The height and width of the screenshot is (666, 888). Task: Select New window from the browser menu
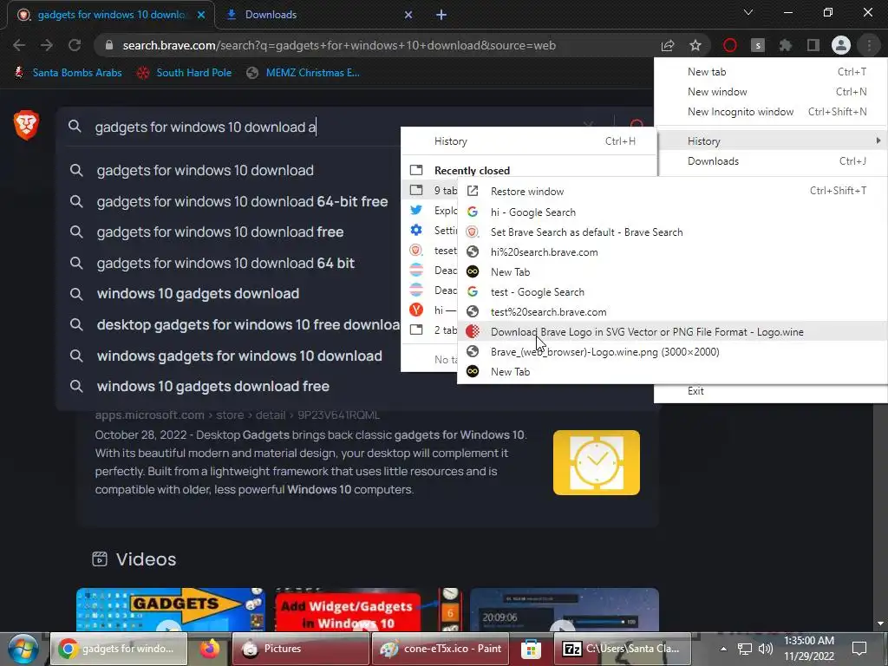coord(771,92)
